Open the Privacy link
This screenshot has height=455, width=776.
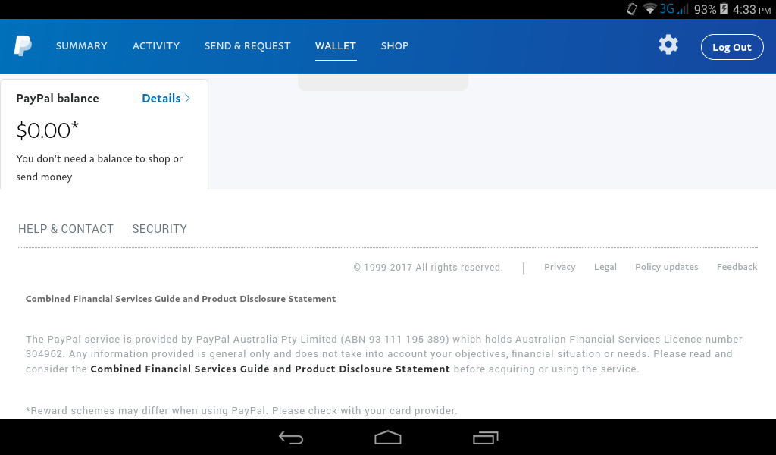(560, 267)
